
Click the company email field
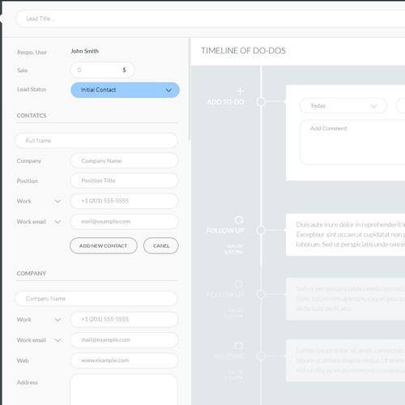click(124, 339)
